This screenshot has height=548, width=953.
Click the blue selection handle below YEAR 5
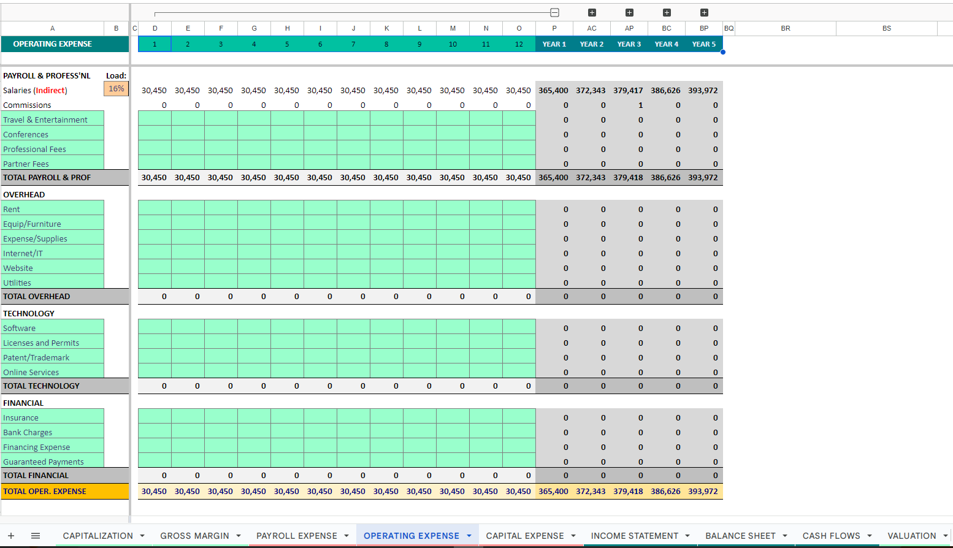[723, 52]
